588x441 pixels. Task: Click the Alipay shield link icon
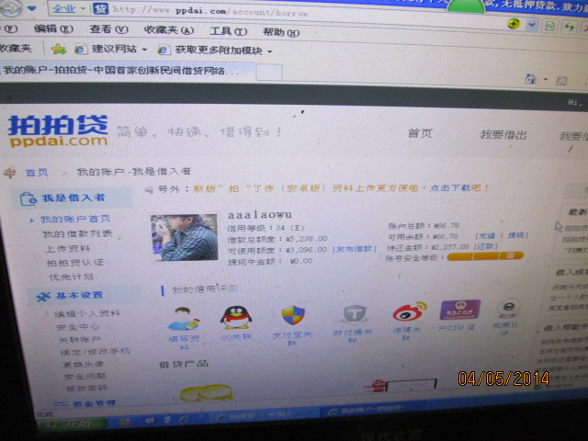pos(293,316)
